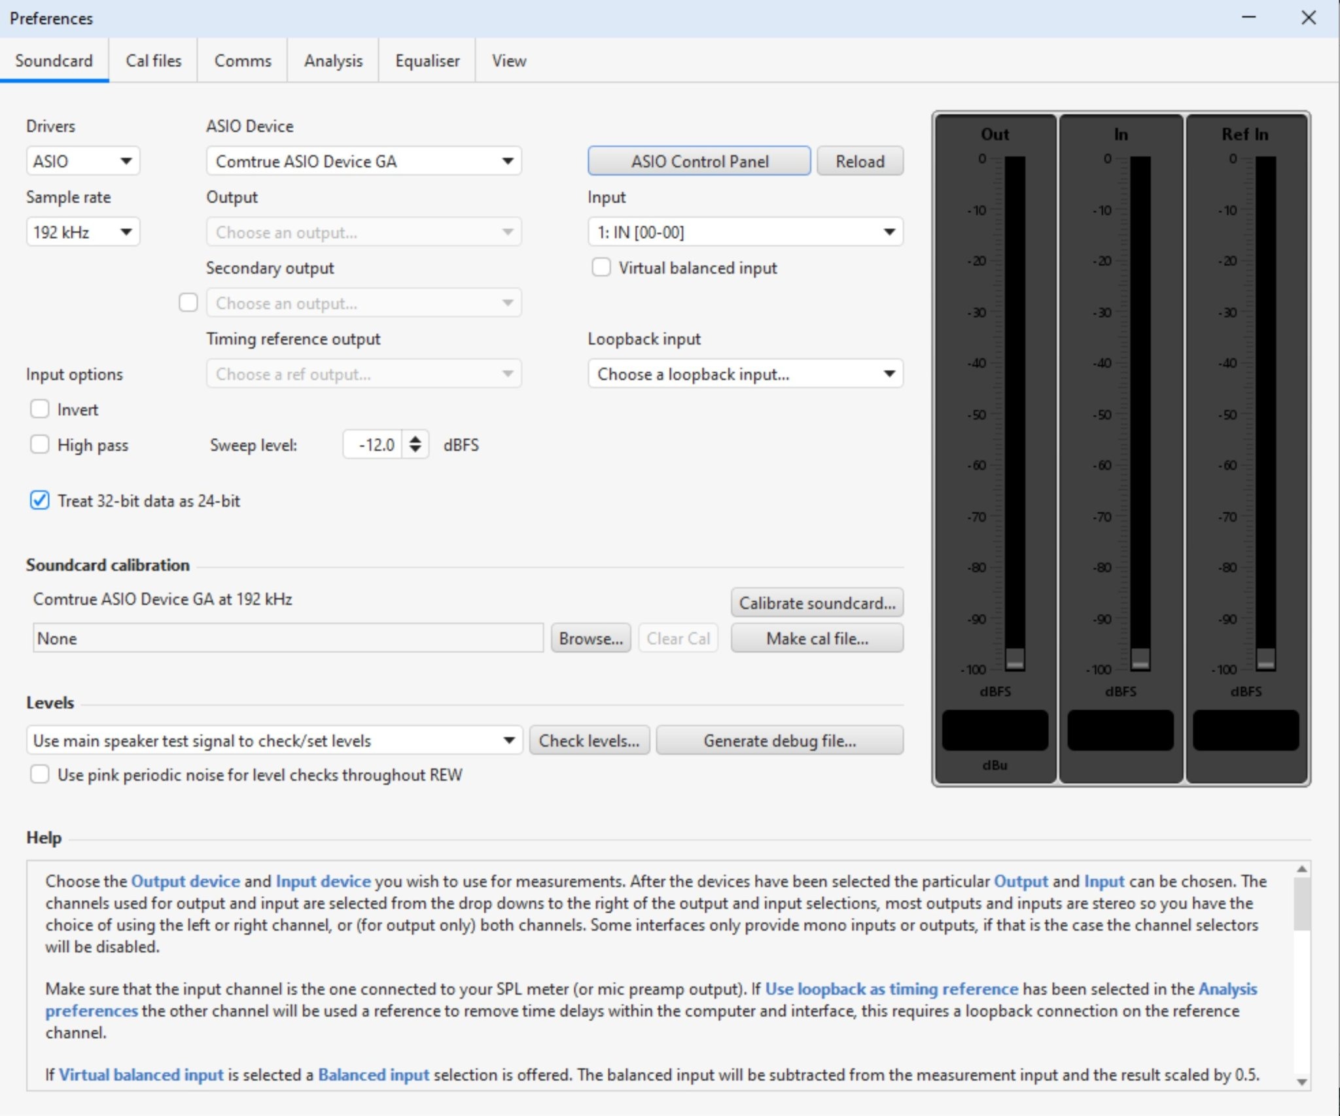Click the soundcard calibration file field showing None
The width and height of the screenshot is (1340, 1116).
(288, 638)
